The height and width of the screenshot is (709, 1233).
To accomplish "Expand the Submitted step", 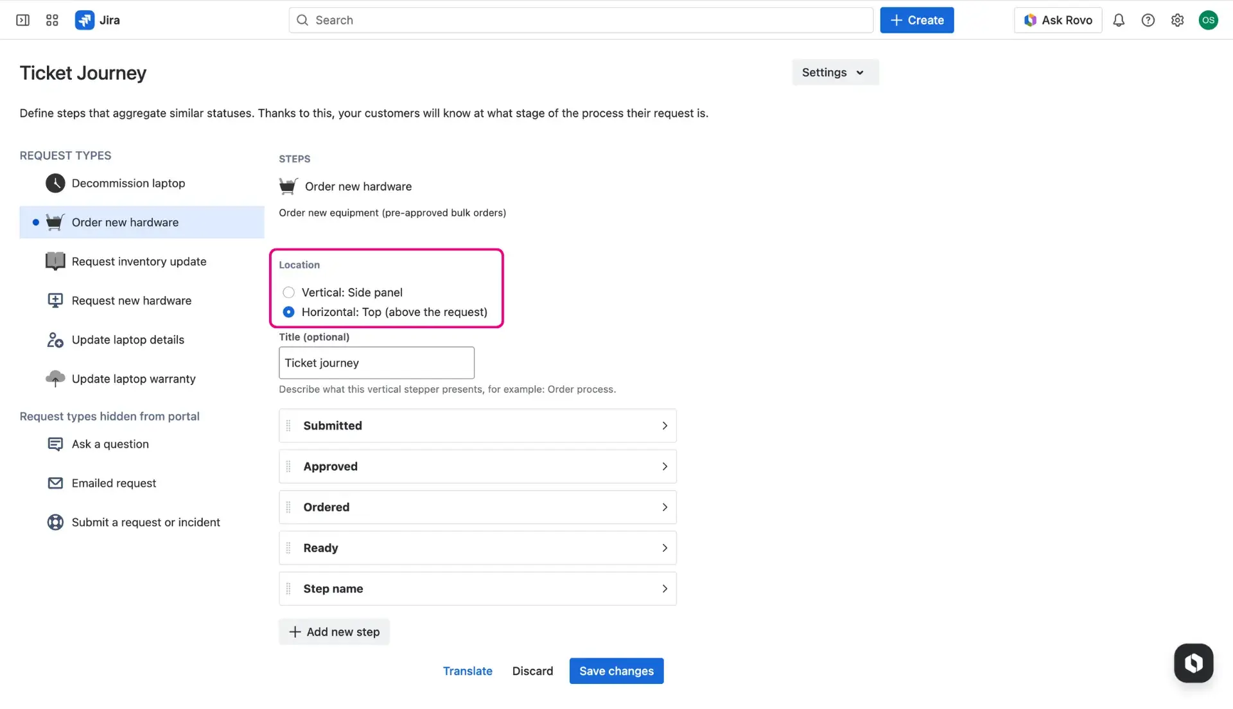I will pos(665,425).
